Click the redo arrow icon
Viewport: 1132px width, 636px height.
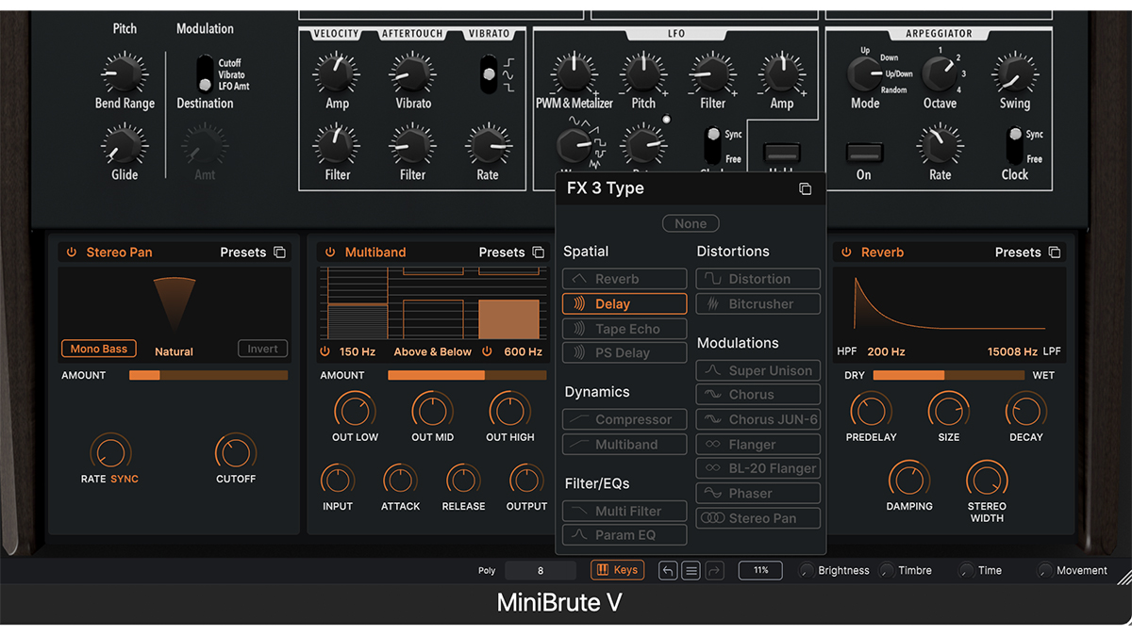click(714, 570)
